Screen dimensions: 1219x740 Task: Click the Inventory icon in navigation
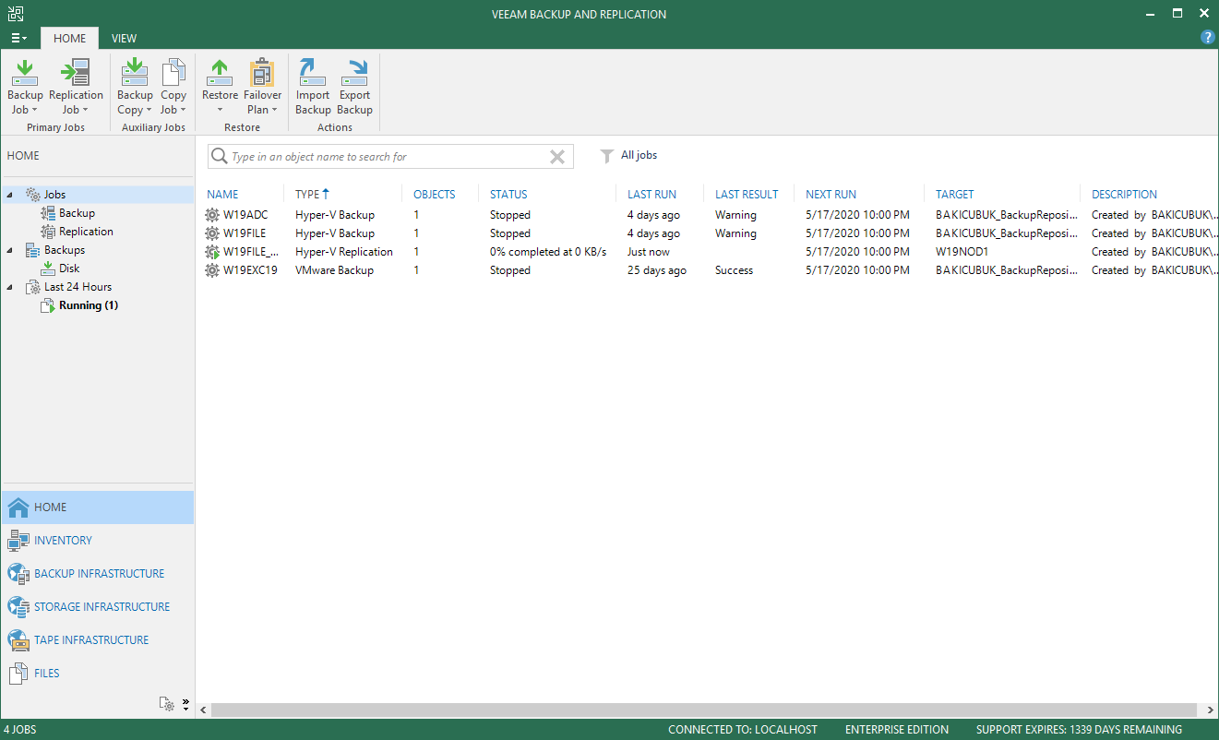tap(18, 541)
